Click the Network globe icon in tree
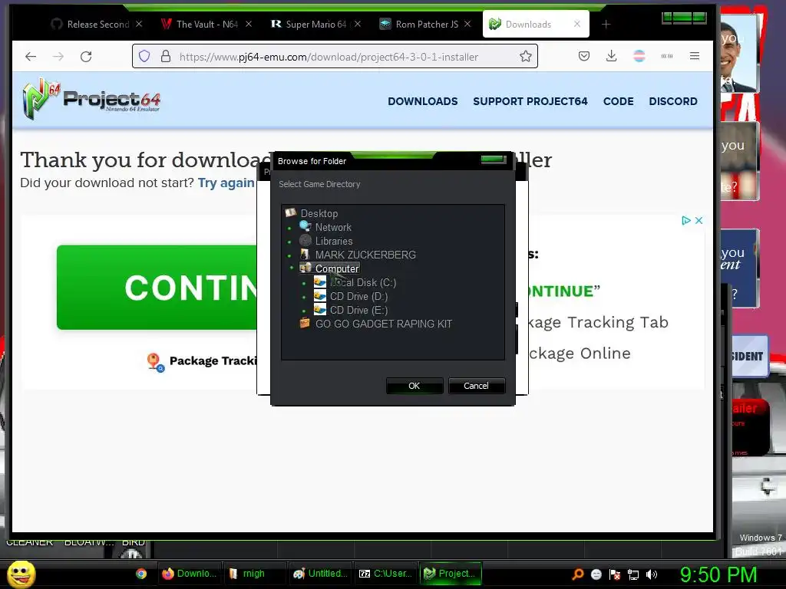This screenshot has width=786, height=589. 305,226
